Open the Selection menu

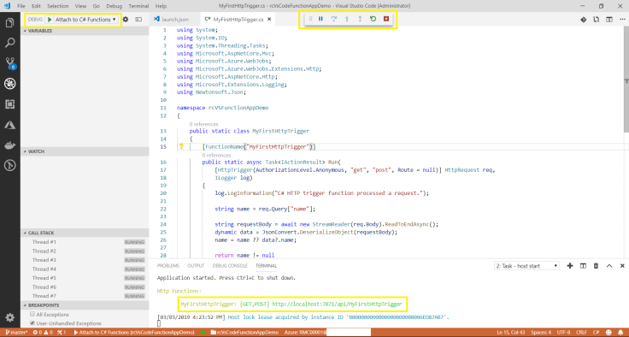[x=57, y=7]
